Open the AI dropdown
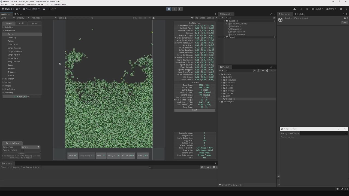 [52, 9]
